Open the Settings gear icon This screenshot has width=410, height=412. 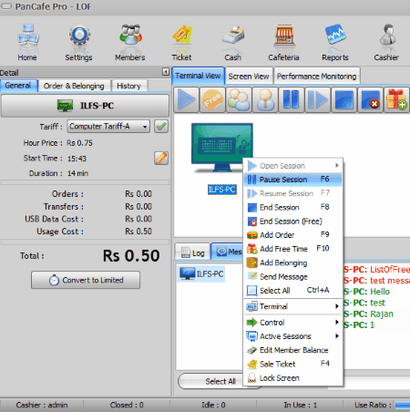78,43
